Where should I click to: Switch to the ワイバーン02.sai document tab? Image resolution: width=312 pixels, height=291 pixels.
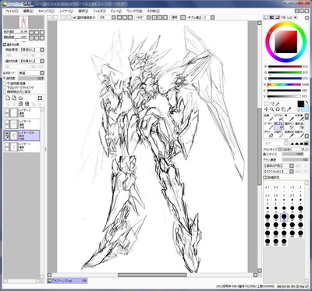[67, 281]
